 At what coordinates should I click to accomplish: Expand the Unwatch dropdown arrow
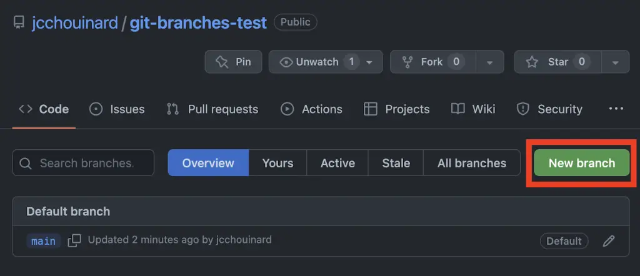[370, 62]
